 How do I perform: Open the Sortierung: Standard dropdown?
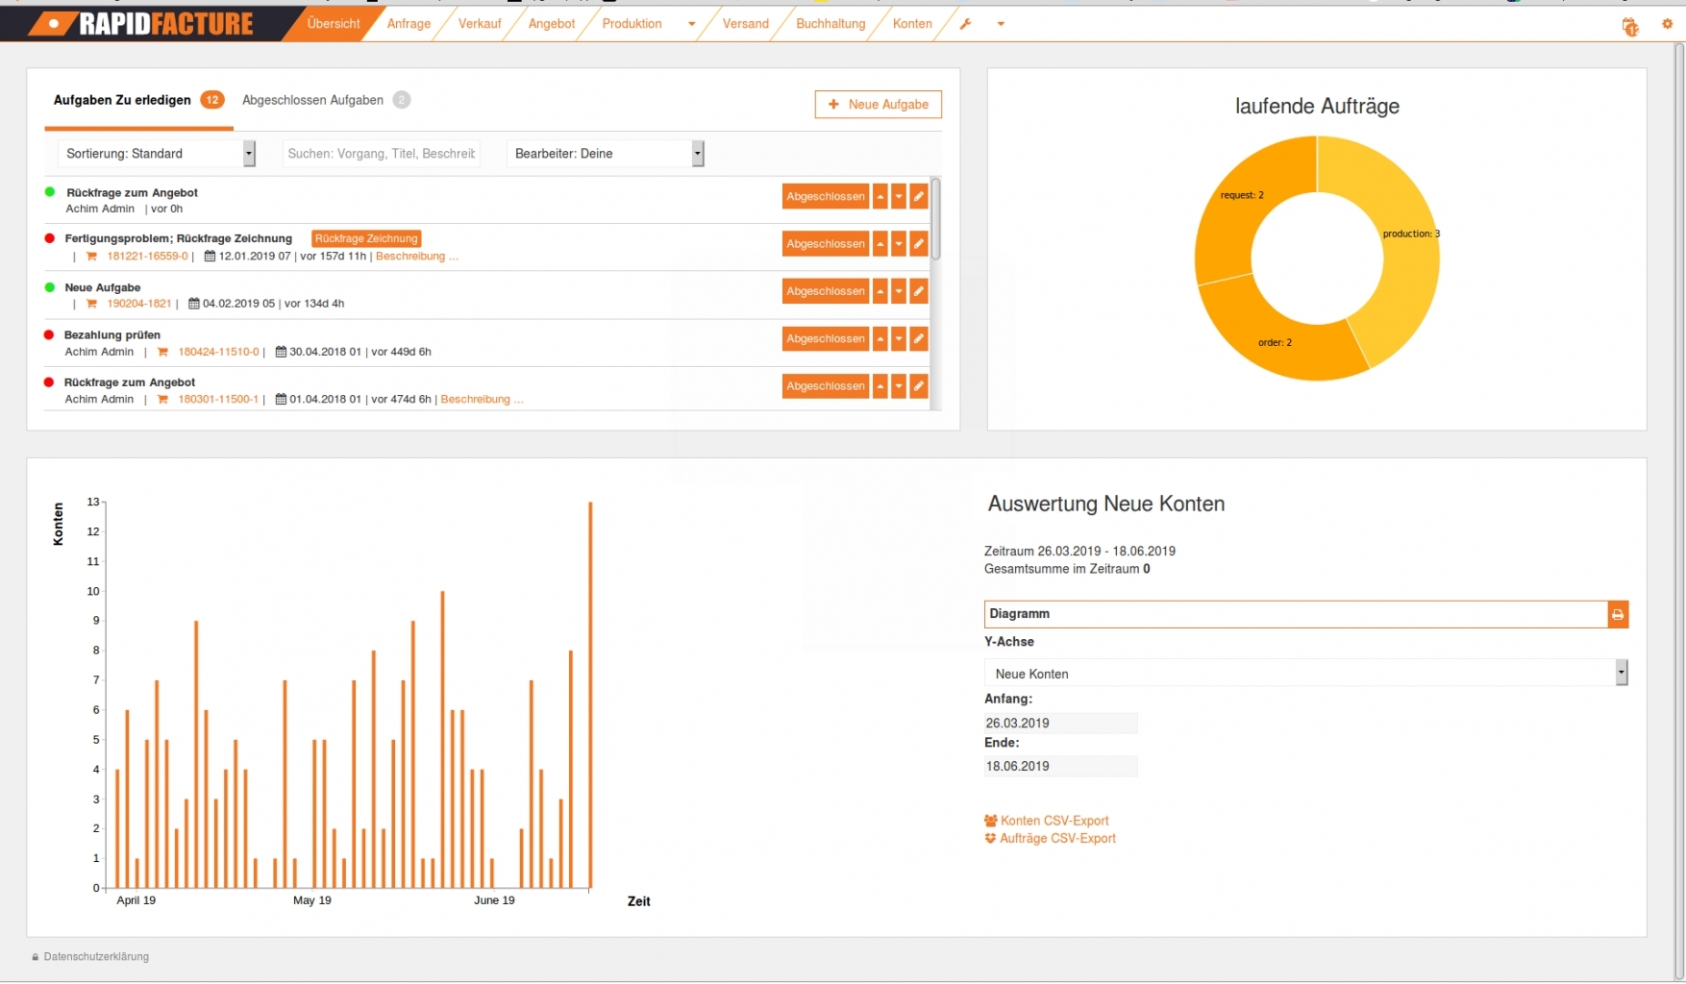pyautogui.click(x=157, y=154)
